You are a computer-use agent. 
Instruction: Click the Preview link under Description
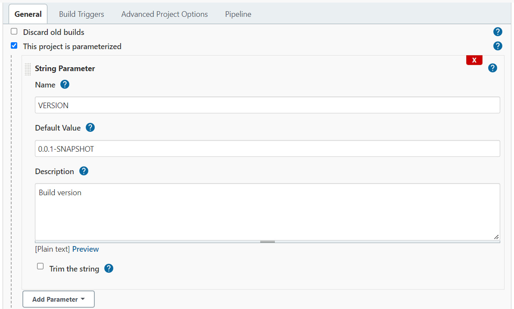pyautogui.click(x=85, y=249)
